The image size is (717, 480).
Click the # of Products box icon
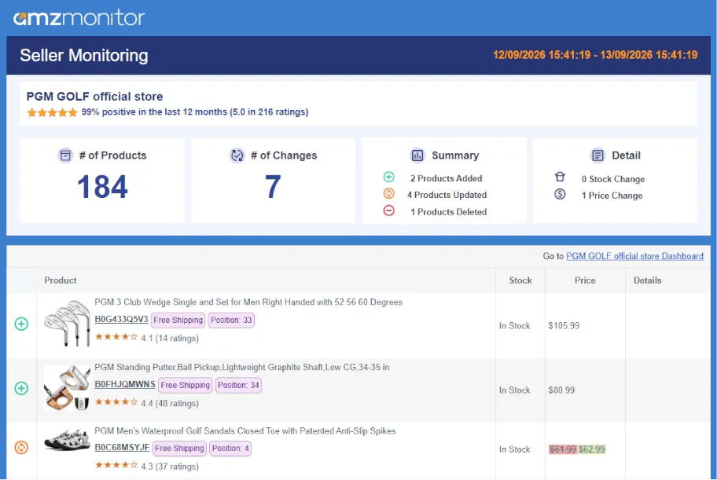click(65, 156)
